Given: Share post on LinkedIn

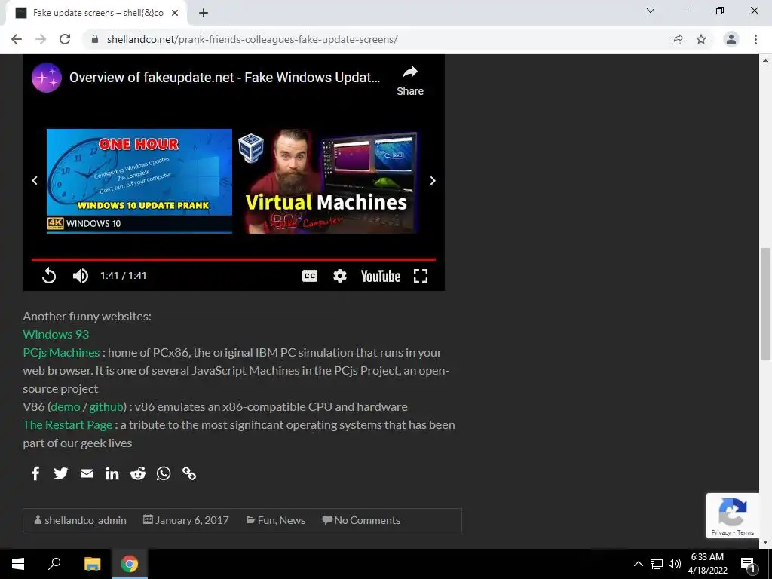Looking at the screenshot, I should coord(112,473).
